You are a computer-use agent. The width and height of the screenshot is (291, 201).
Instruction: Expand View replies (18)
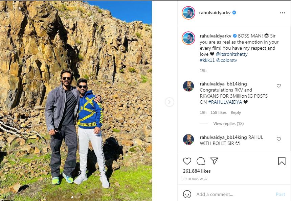(228, 124)
